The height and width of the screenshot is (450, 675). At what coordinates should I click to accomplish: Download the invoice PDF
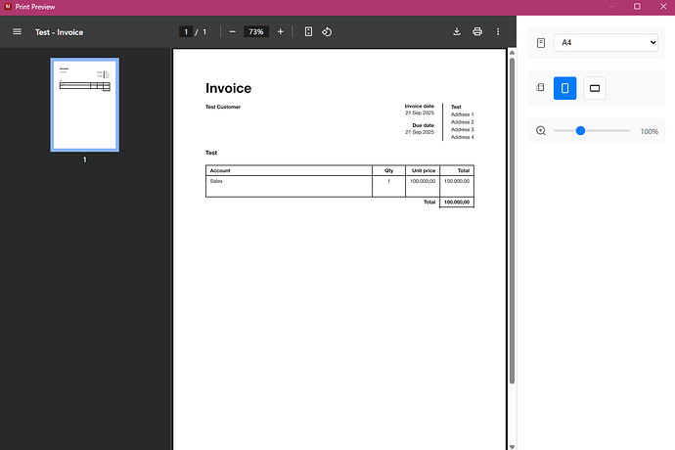(457, 32)
